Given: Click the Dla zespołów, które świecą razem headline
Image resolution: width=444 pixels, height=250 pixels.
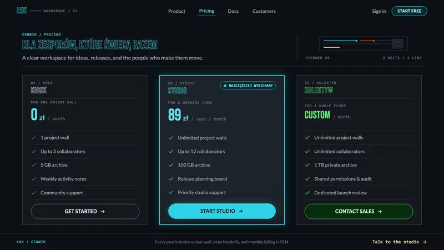Looking at the screenshot, I should coord(90,45).
